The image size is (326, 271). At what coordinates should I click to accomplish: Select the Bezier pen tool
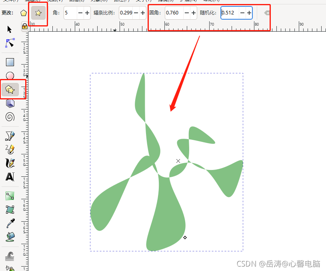pyautogui.click(x=10, y=135)
